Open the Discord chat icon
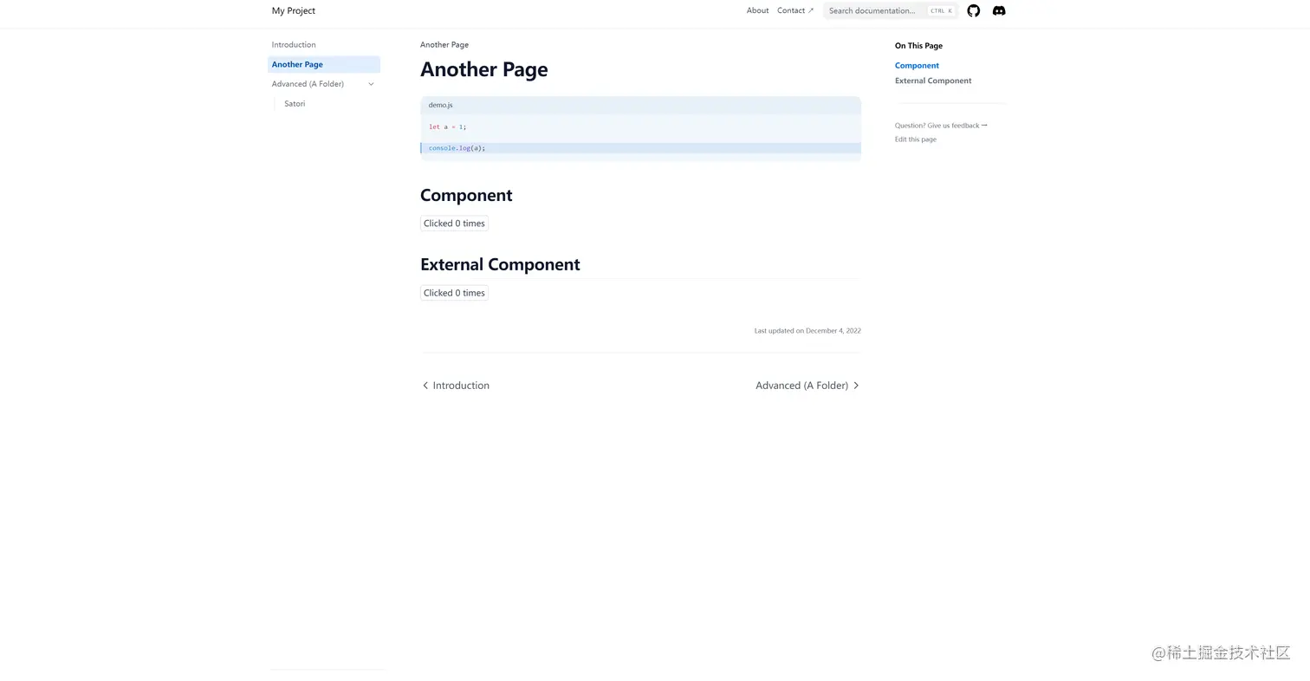 pyautogui.click(x=999, y=10)
